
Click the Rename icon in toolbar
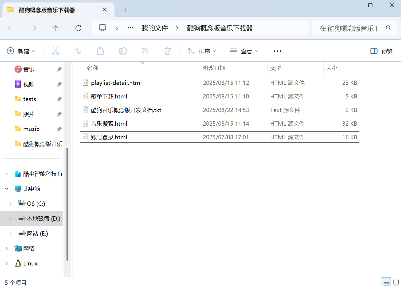[123, 51]
